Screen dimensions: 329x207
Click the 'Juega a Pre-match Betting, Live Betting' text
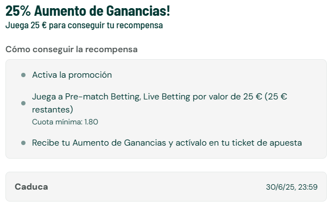pos(111,97)
